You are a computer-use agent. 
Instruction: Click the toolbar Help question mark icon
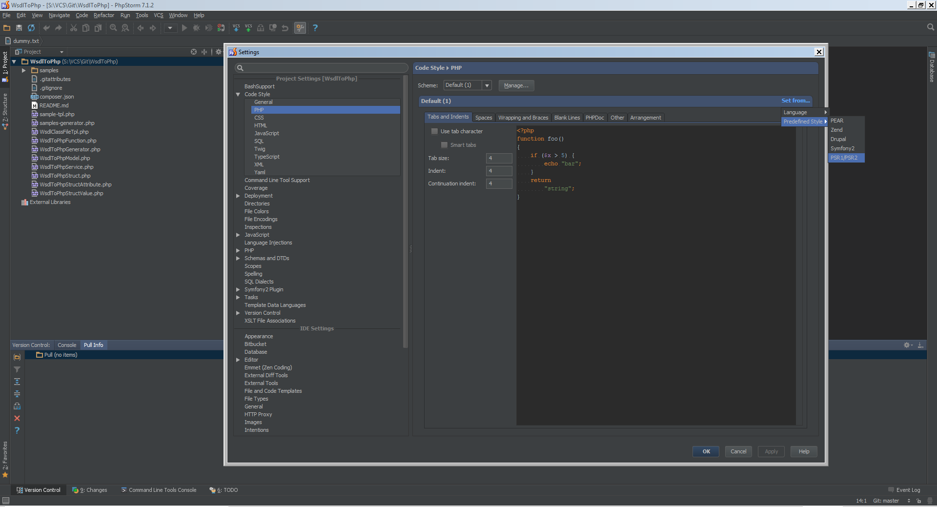(315, 28)
